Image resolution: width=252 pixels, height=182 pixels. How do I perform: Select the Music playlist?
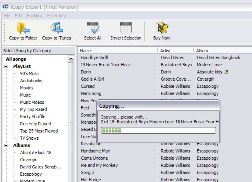pyautogui.click(x=25, y=95)
